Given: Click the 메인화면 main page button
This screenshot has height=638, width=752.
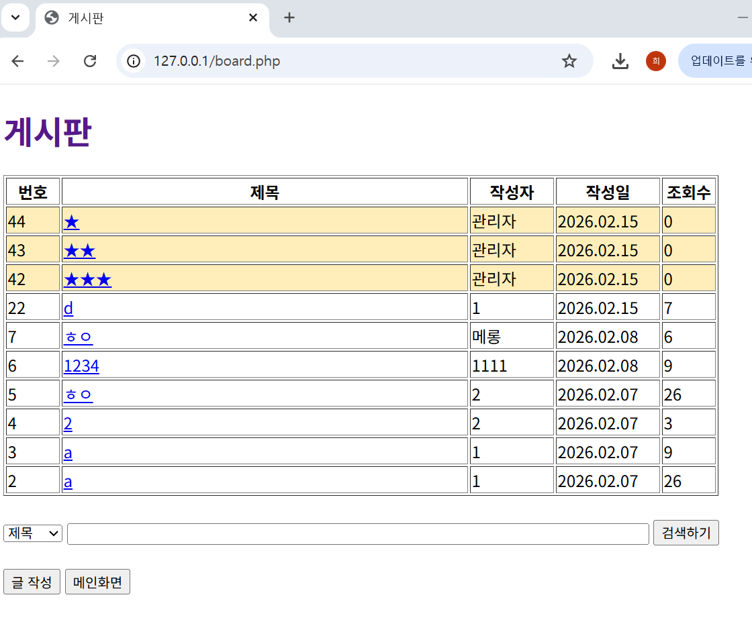Looking at the screenshot, I should coord(97,582).
